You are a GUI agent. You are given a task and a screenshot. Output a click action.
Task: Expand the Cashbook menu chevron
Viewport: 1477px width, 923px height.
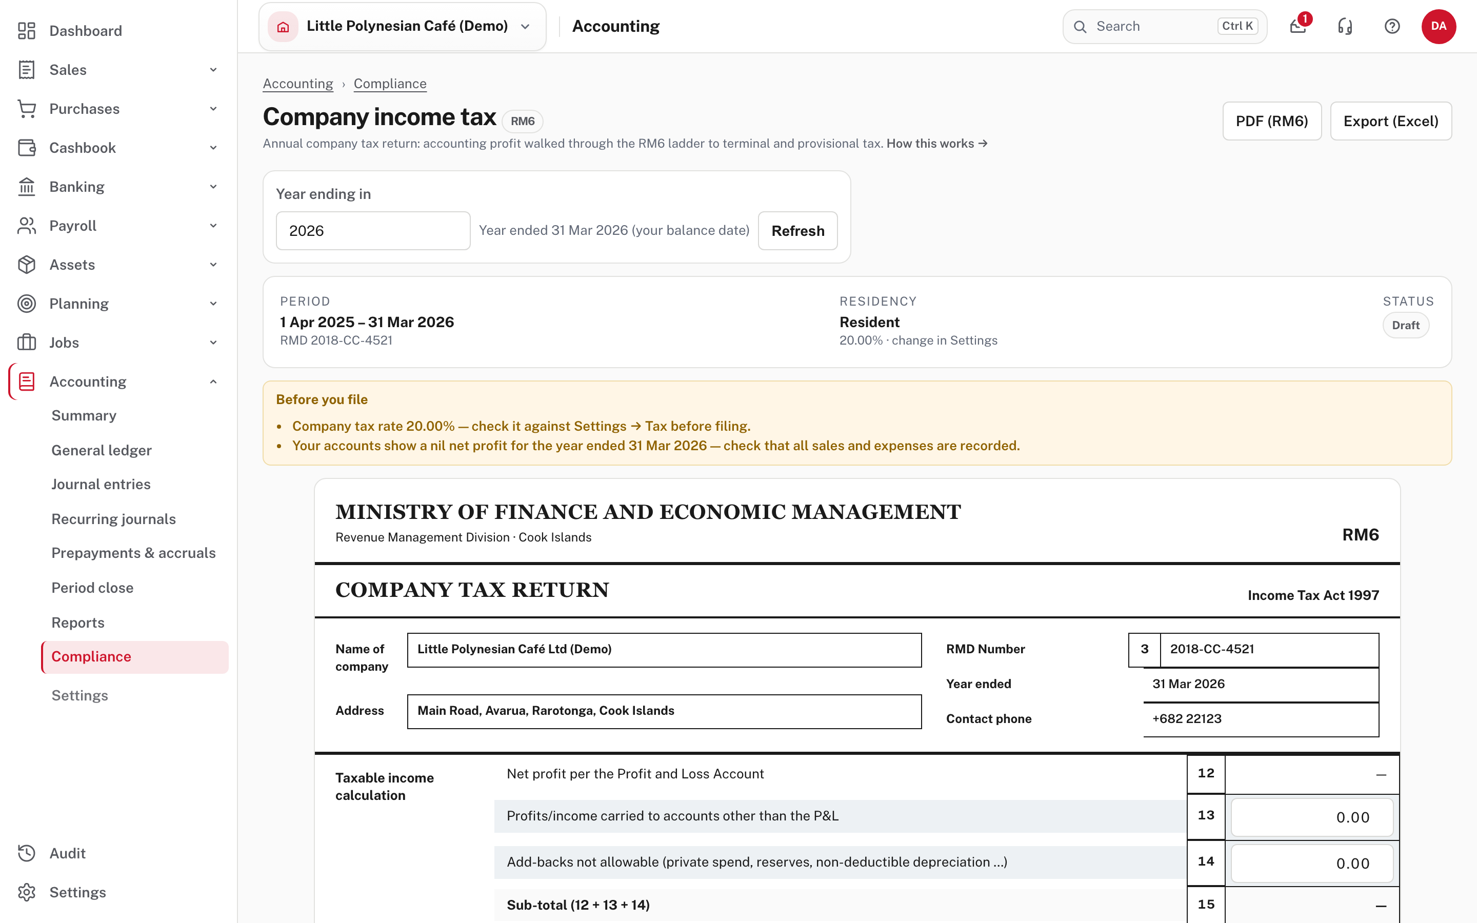[213, 148]
